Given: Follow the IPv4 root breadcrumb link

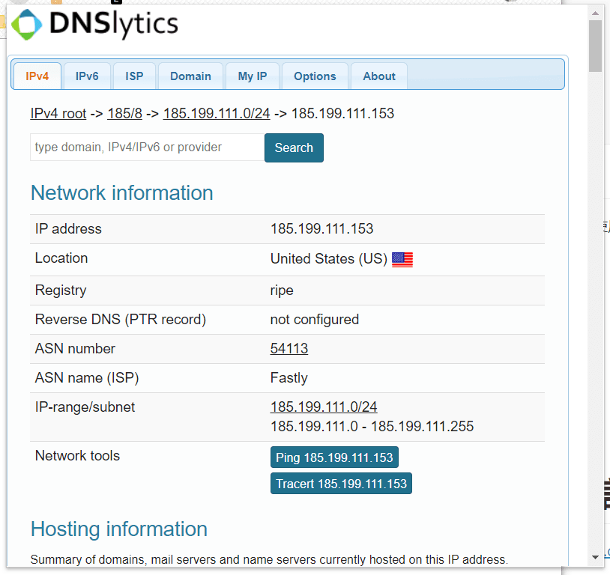Looking at the screenshot, I should (x=58, y=114).
